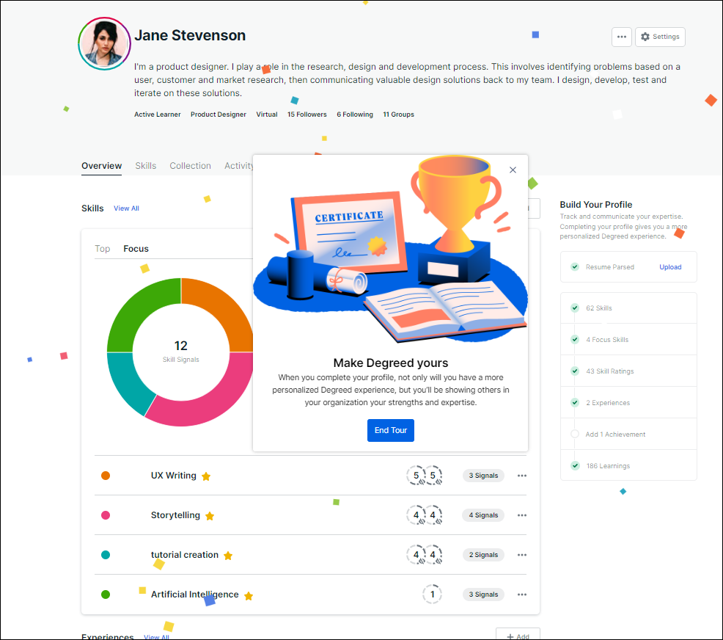Click the 3 Signals badge for UX Writing

[483, 476]
